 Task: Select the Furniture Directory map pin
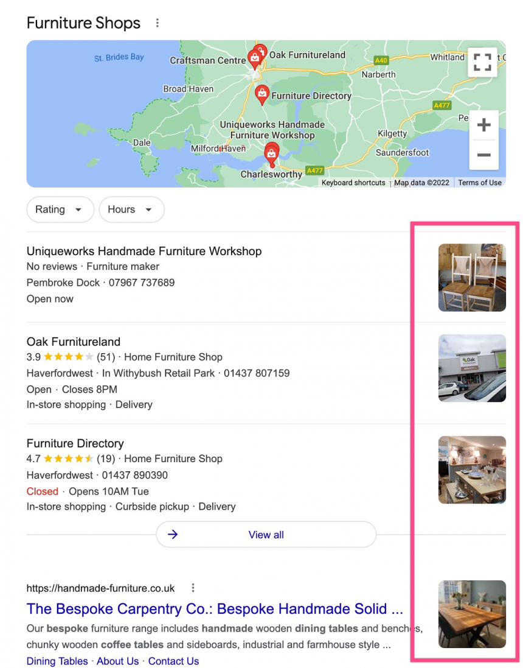click(261, 94)
